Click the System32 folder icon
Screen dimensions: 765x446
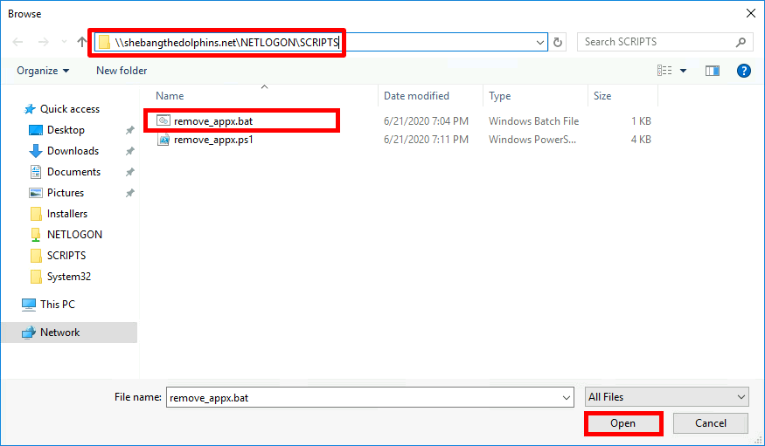coord(36,277)
